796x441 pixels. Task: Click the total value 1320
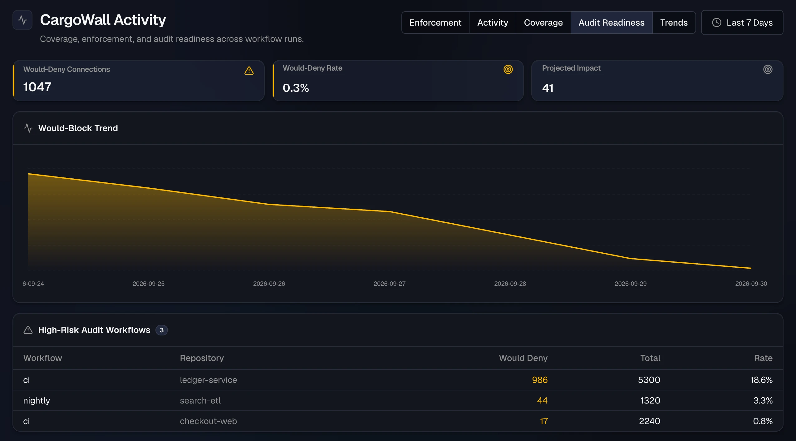tap(650, 400)
